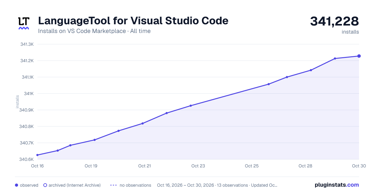
Task: Click the installs label under the total
Action: (x=350, y=32)
